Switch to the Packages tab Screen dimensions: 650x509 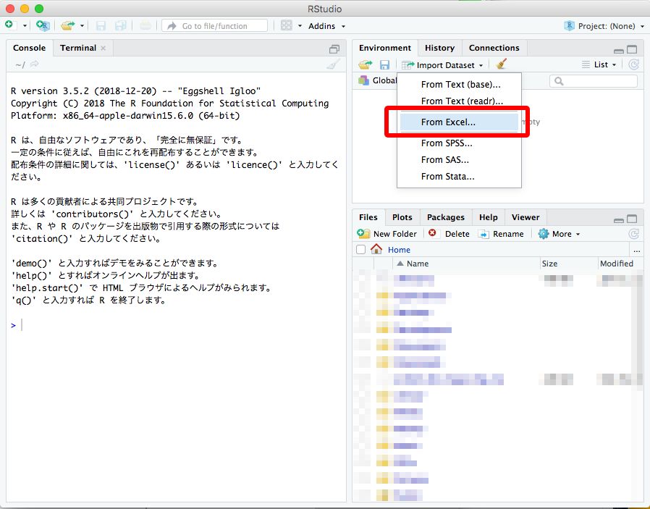(x=446, y=217)
